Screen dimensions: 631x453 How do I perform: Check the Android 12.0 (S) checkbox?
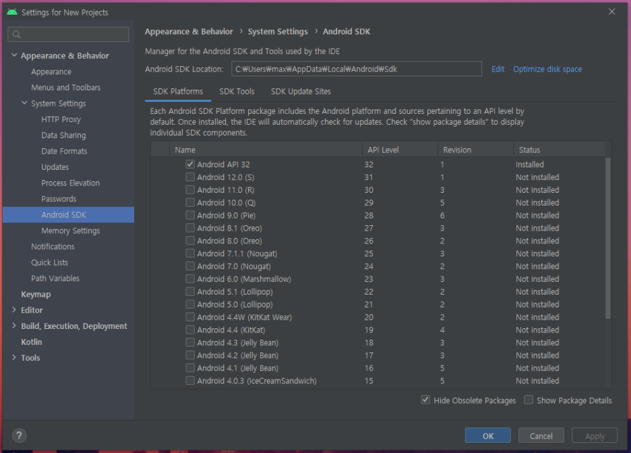tap(190, 177)
